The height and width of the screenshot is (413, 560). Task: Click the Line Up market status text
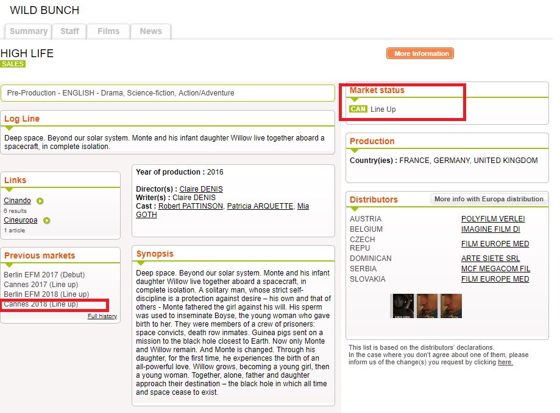(x=383, y=109)
